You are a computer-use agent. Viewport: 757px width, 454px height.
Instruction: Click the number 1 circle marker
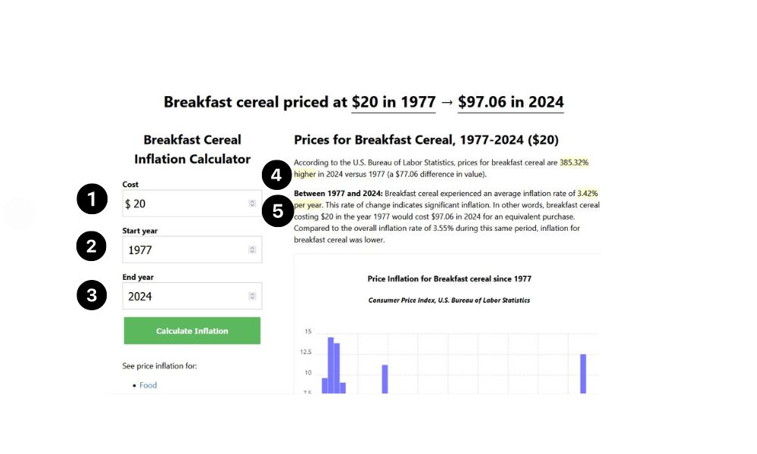tap(92, 201)
